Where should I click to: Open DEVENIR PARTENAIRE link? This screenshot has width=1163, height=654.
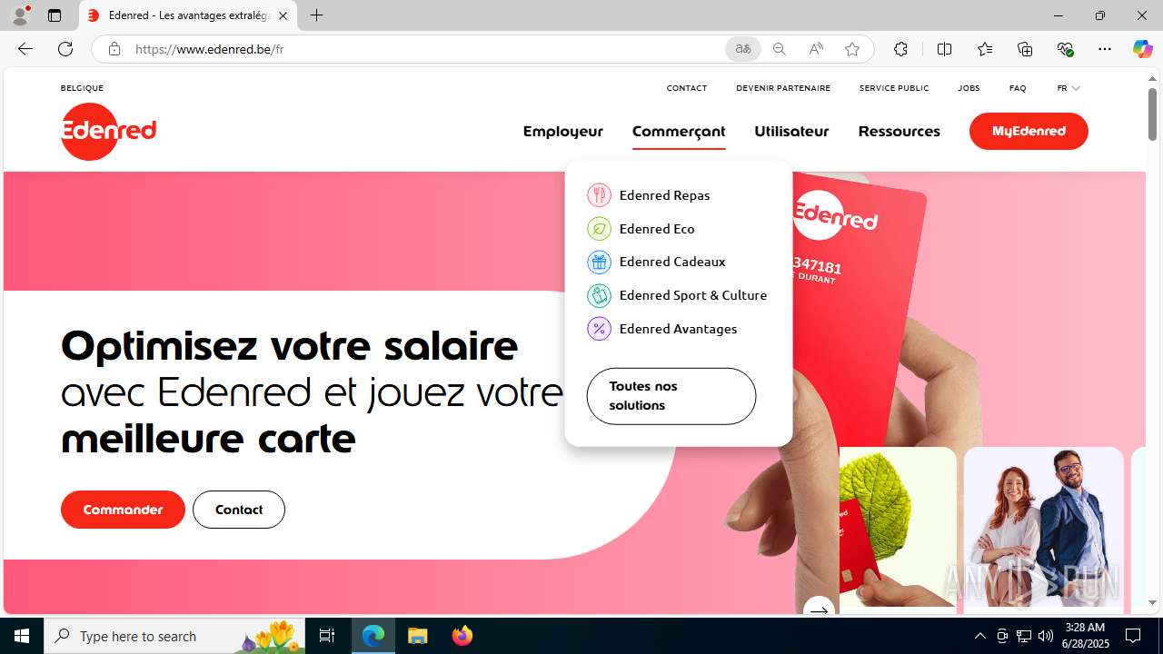[783, 88]
